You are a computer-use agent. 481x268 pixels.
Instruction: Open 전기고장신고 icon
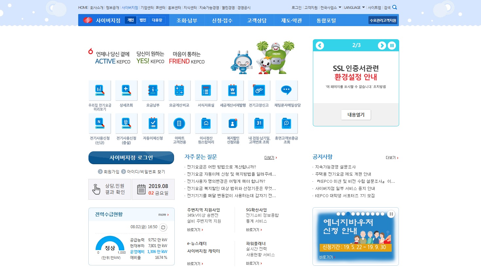[259, 90]
